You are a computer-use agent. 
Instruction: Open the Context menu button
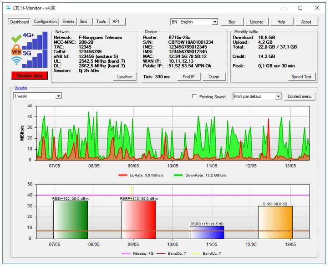tap(300, 96)
